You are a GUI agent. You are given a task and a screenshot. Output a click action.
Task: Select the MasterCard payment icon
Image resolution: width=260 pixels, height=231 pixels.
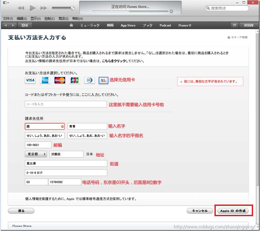(x=60, y=80)
